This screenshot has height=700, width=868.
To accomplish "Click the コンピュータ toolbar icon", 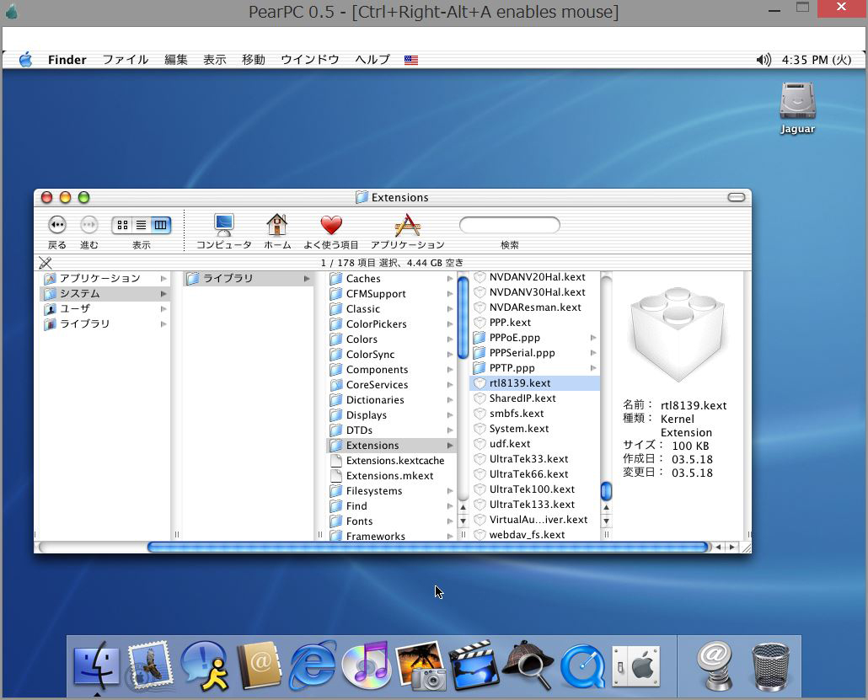I will [223, 225].
